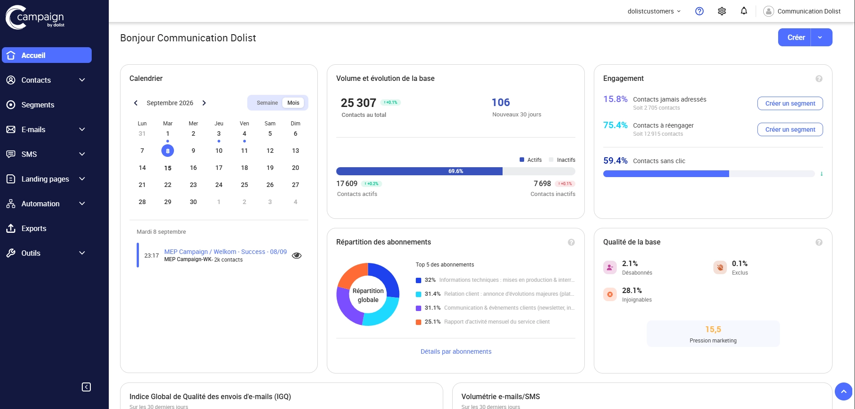Preview MEP Campaign with the eye icon

297,255
